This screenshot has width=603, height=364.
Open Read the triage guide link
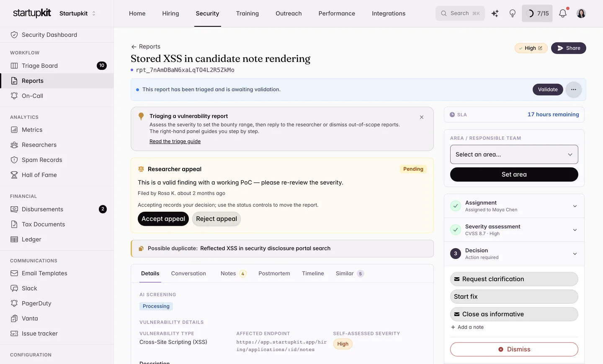pos(175,141)
